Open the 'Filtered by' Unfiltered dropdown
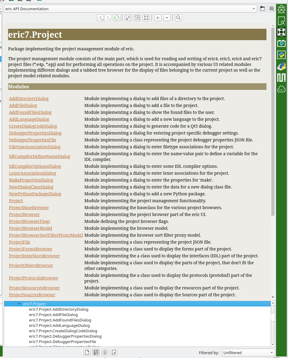 (248, 353)
